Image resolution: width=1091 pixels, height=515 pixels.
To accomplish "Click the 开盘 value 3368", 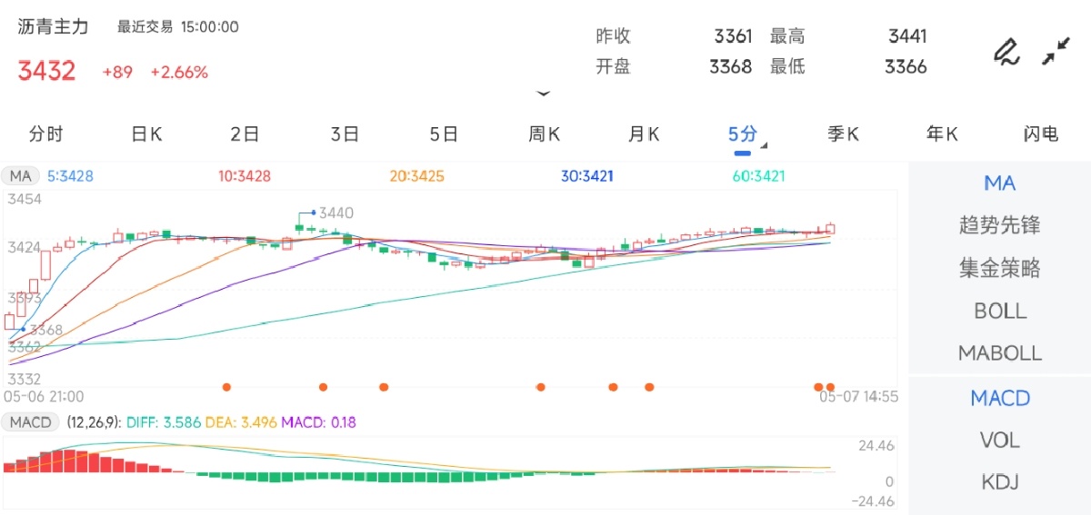I will pos(731,66).
